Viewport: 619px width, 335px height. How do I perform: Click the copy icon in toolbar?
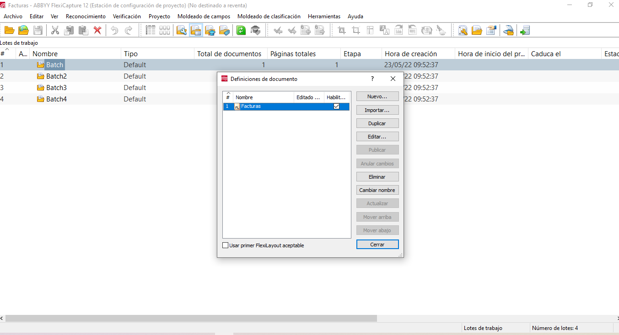click(x=69, y=30)
